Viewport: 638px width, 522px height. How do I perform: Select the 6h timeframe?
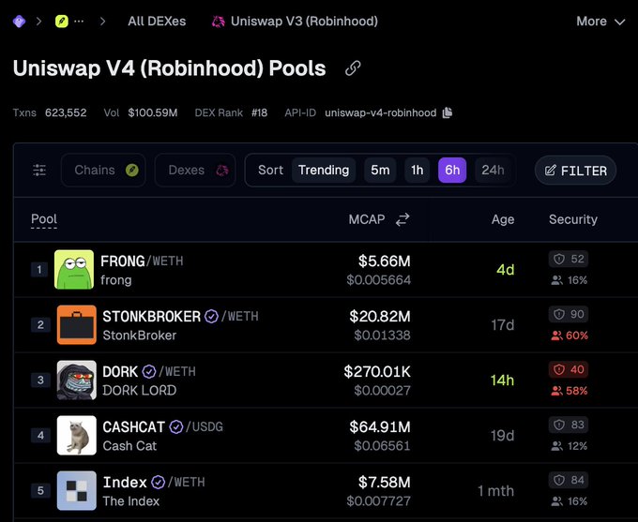452,170
